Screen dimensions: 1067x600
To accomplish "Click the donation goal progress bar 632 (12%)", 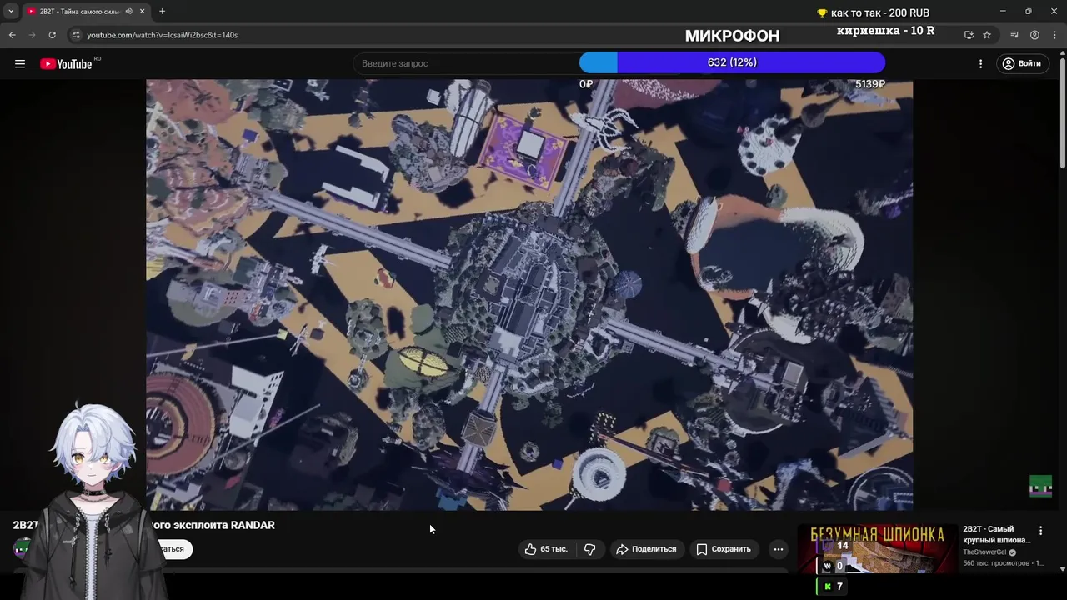I will [732, 62].
